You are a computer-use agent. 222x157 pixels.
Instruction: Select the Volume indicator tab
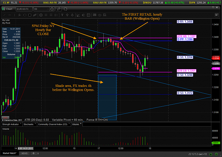pos(75,124)
